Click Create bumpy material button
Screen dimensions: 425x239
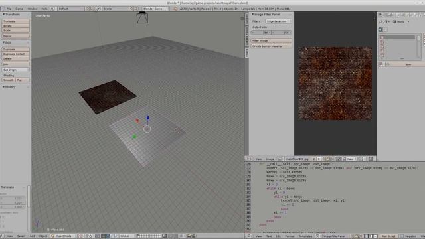tap(272, 46)
